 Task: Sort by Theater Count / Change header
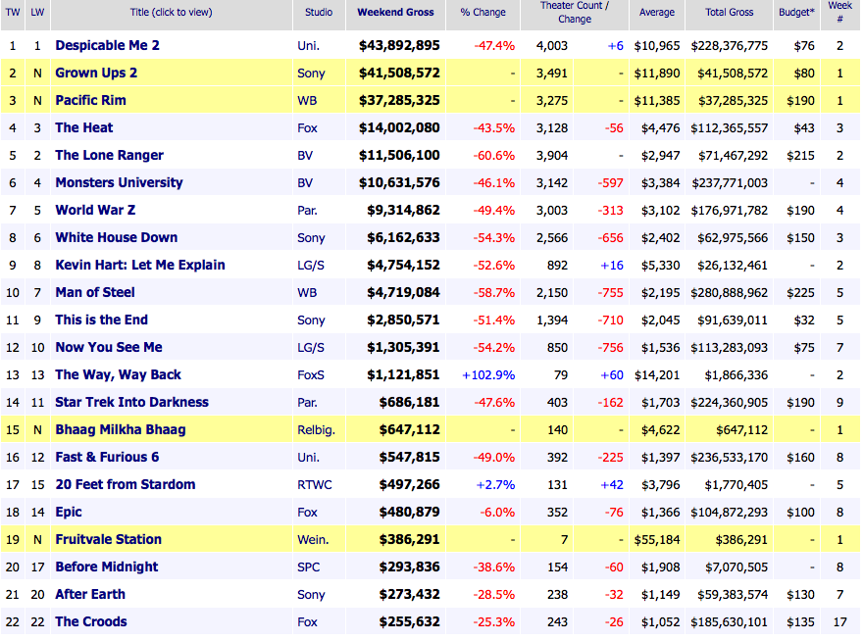tap(575, 12)
